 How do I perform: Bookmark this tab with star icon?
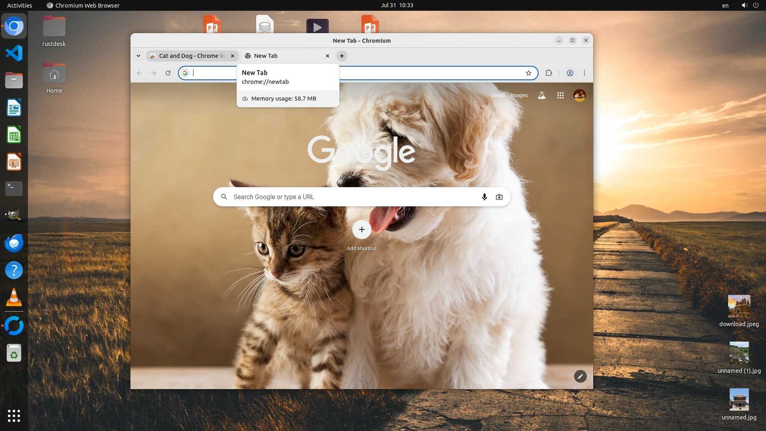coord(529,73)
